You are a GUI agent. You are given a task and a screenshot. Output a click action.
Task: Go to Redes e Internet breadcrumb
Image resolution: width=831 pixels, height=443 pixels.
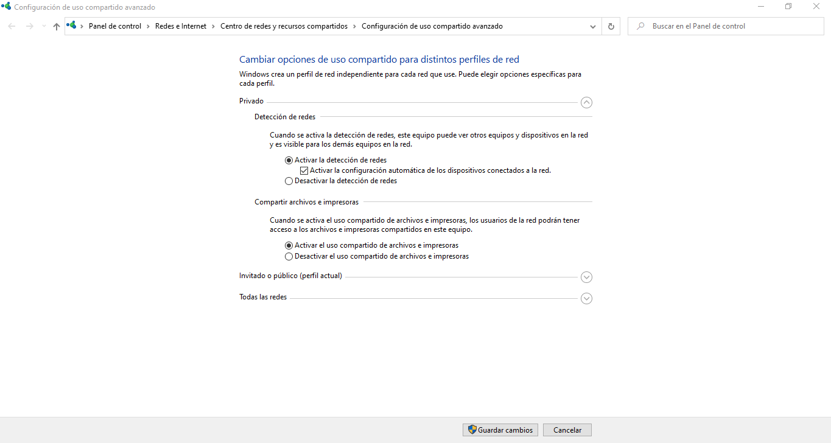coord(181,26)
